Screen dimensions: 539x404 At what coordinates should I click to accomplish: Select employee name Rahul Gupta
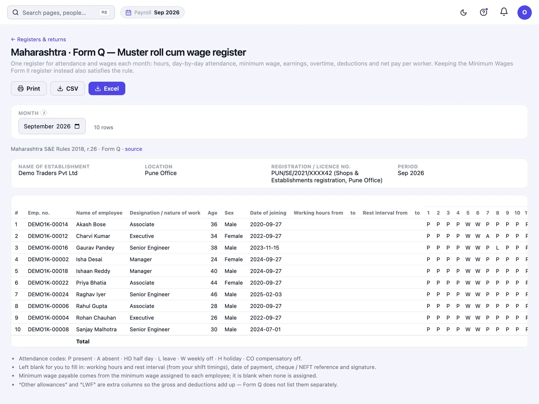tap(92, 306)
